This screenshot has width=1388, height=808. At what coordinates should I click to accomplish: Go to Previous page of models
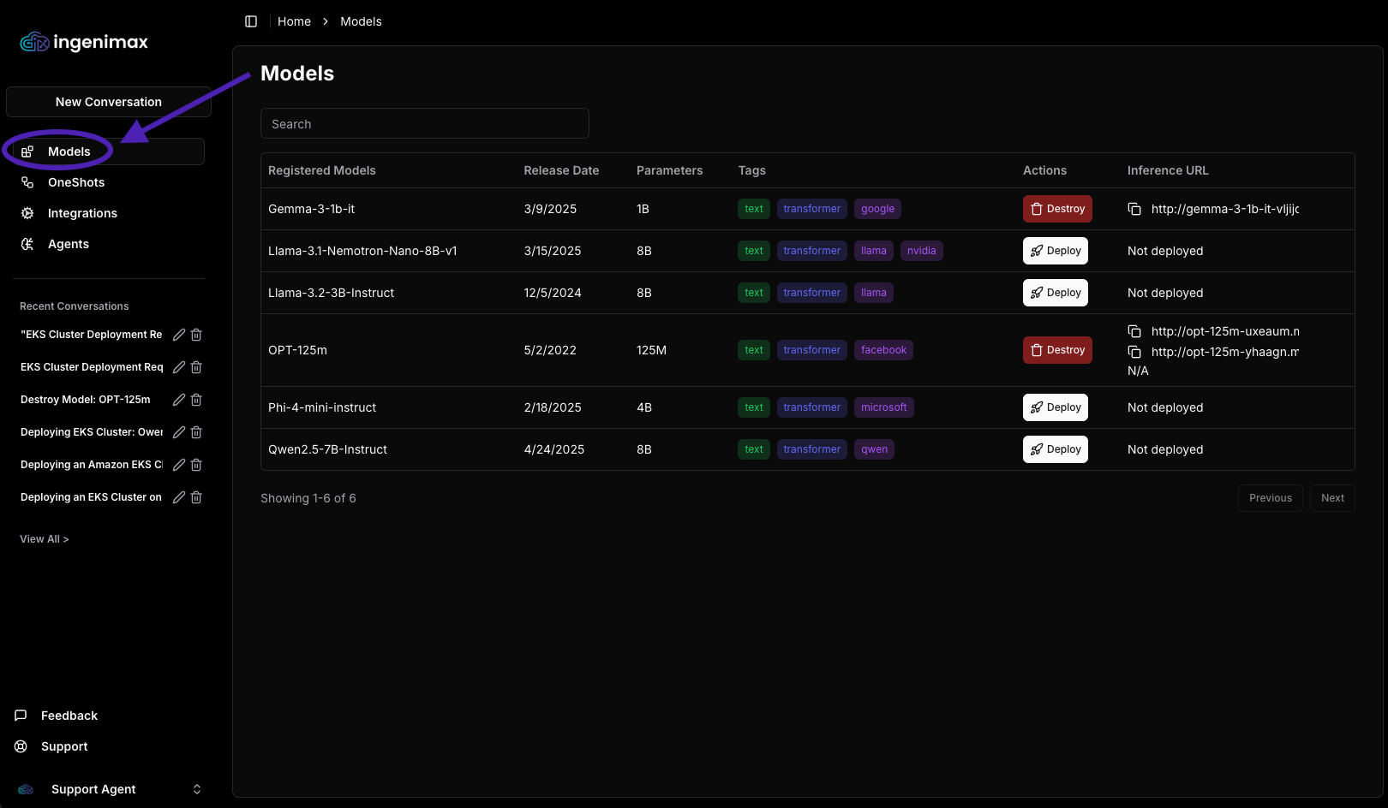point(1271,498)
